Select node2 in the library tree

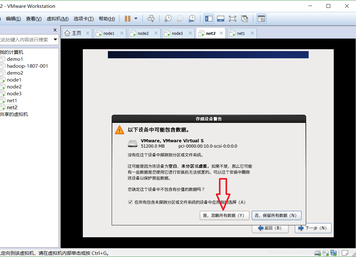pos(14,87)
